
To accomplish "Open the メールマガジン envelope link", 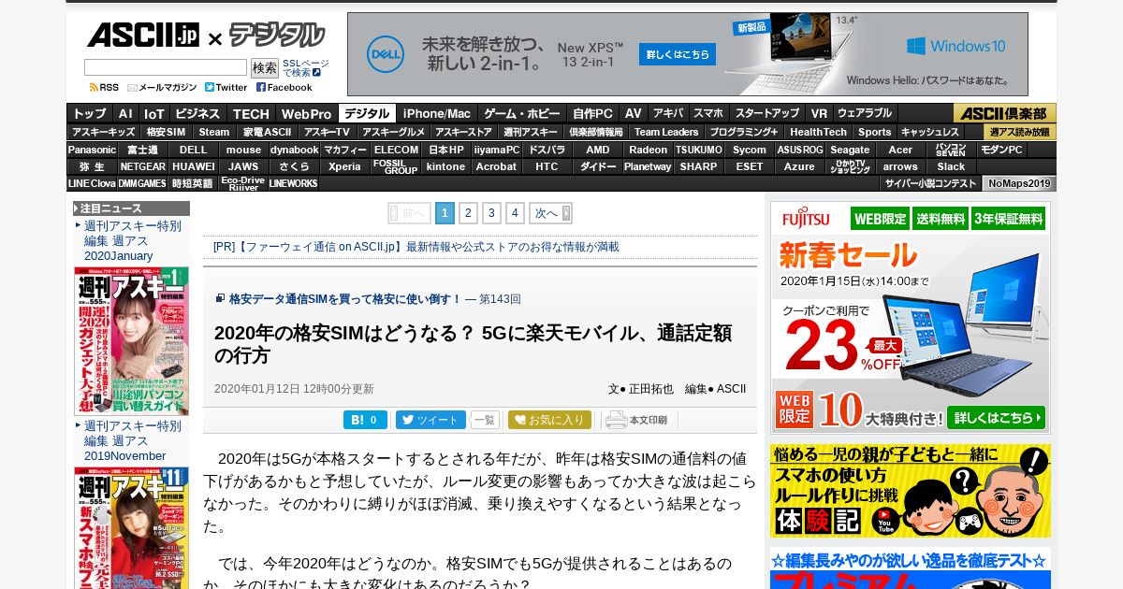I will pos(162,87).
